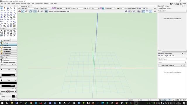Open the Layer Plane dropdown

[x=62, y=8]
